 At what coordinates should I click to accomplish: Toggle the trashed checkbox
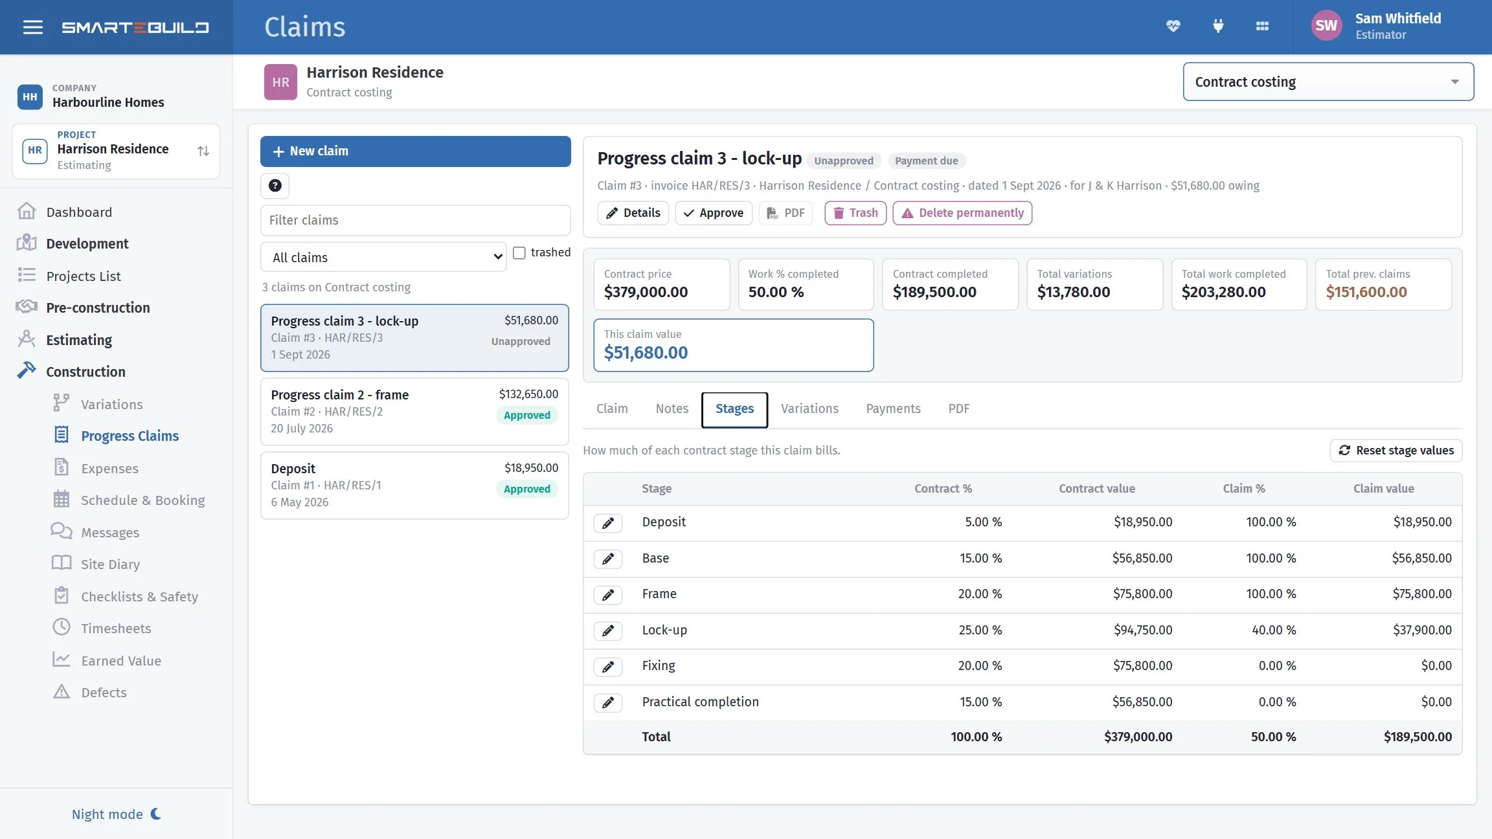pyautogui.click(x=519, y=252)
